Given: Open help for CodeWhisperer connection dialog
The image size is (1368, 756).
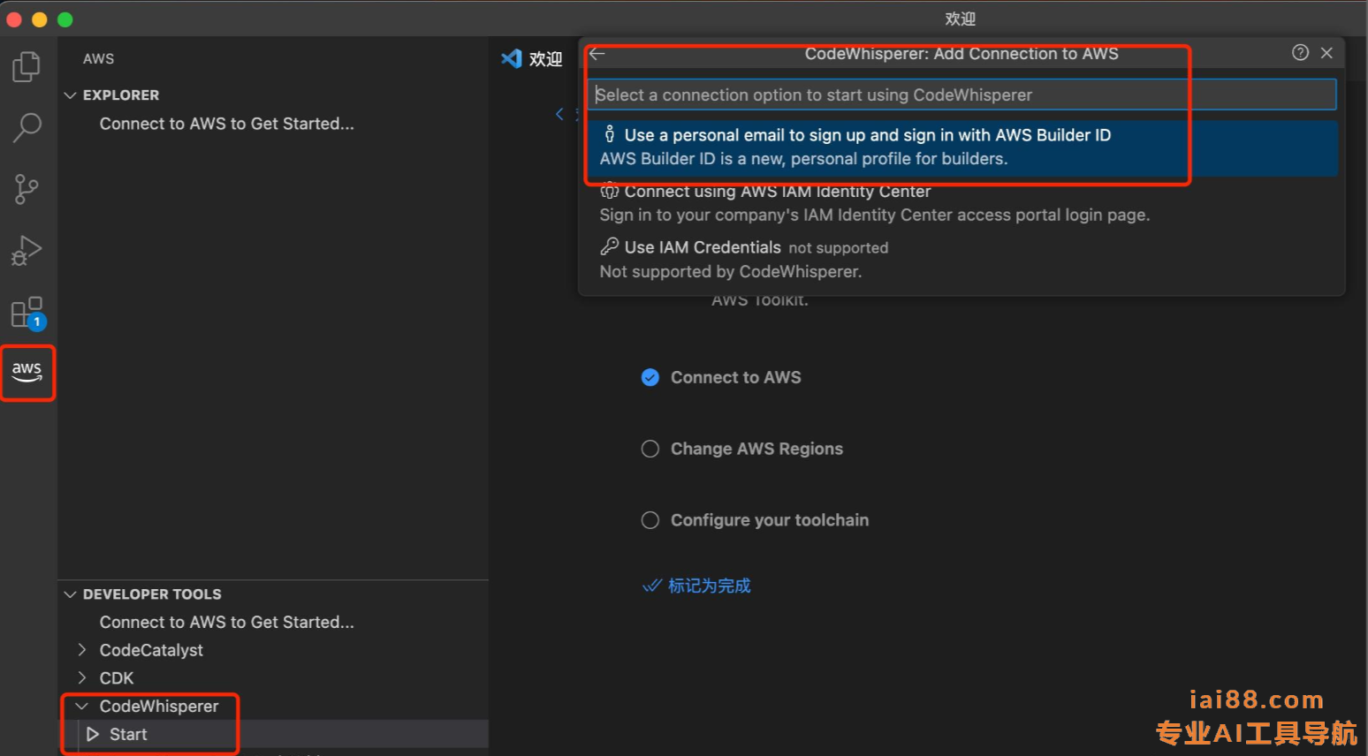Looking at the screenshot, I should [x=1300, y=53].
